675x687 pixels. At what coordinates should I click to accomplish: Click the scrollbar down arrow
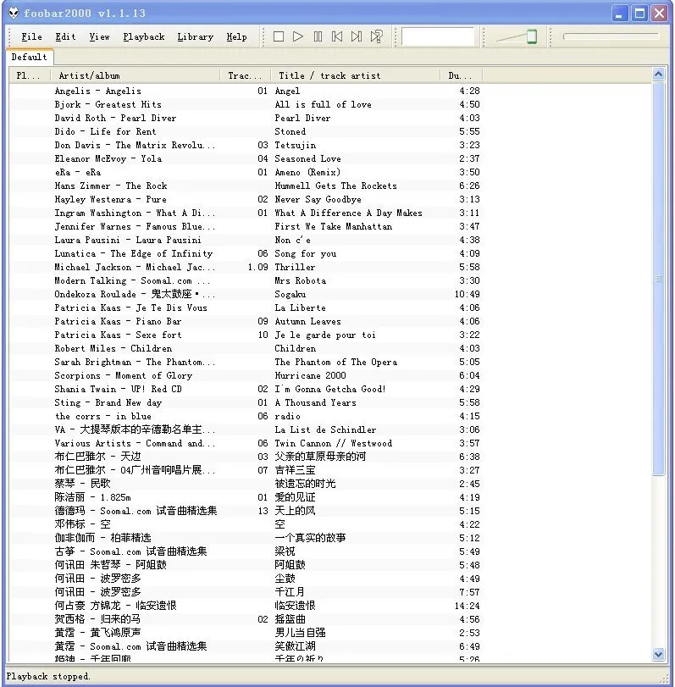pyautogui.click(x=658, y=655)
